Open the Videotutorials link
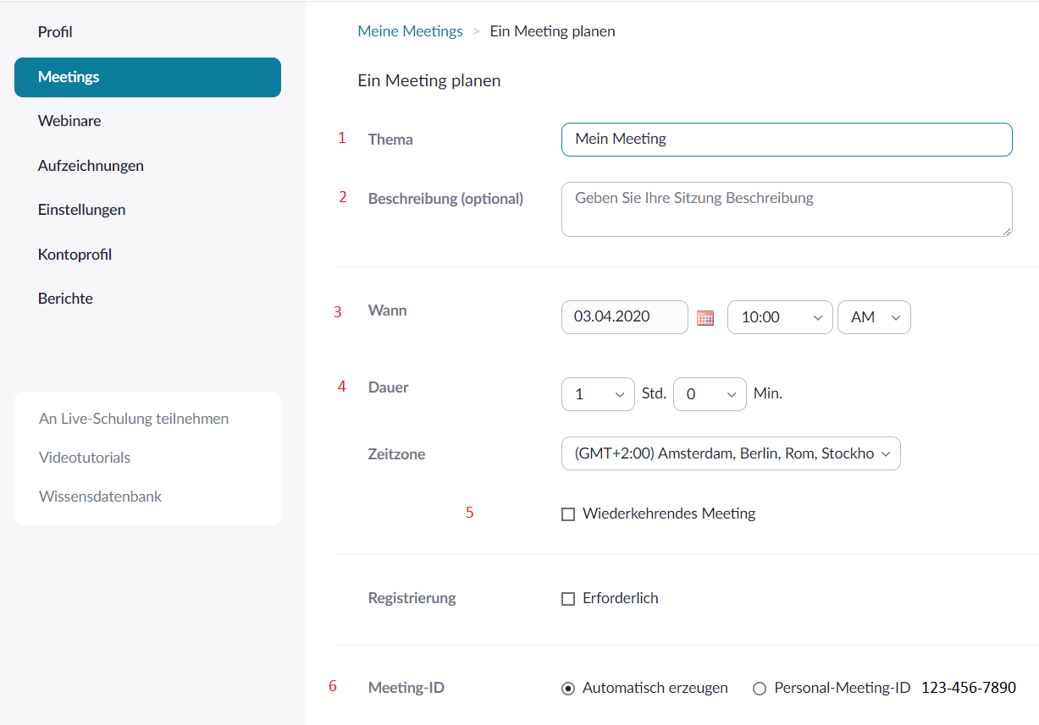This screenshot has width=1039, height=725. point(85,458)
